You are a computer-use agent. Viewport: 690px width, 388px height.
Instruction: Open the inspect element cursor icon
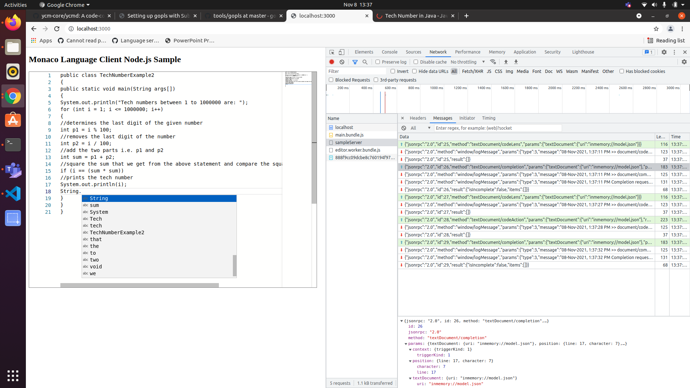331,52
